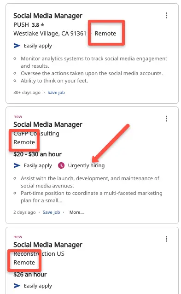Click the Urgently hiring clock icon

[61, 165]
